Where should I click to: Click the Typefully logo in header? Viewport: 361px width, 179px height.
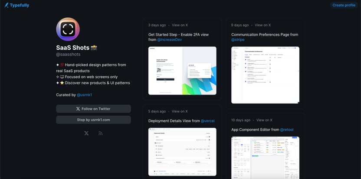(17, 5)
